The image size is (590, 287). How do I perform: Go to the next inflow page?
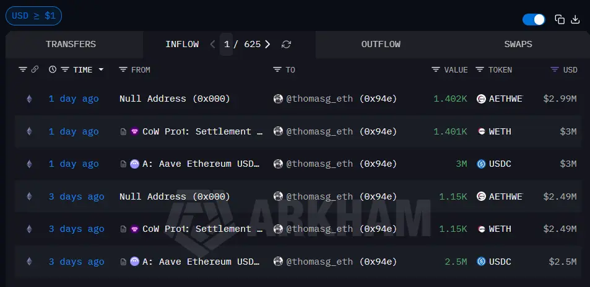(x=267, y=45)
